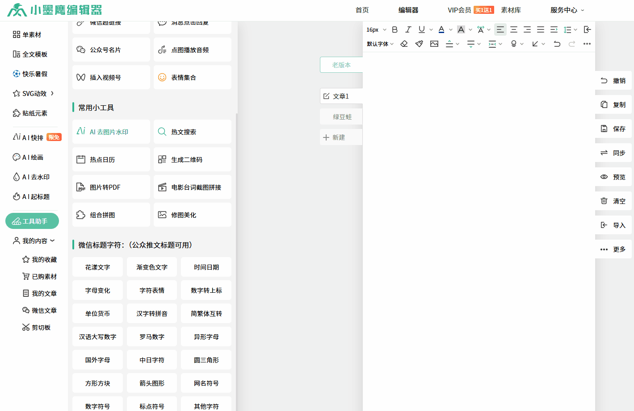
Task: Click 保存 to save the article
Action: (613, 129)
